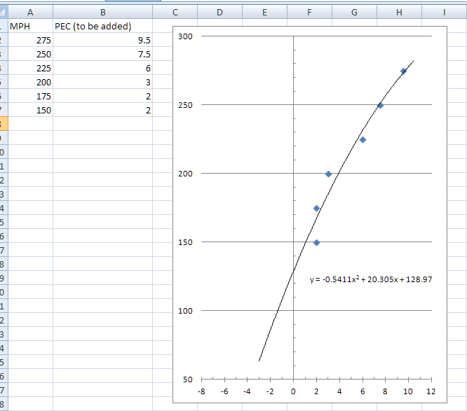Select the PEC value 2 beside 175
Image resolution: width=467 pixels, height=411 pixels.
coord(103,96)
